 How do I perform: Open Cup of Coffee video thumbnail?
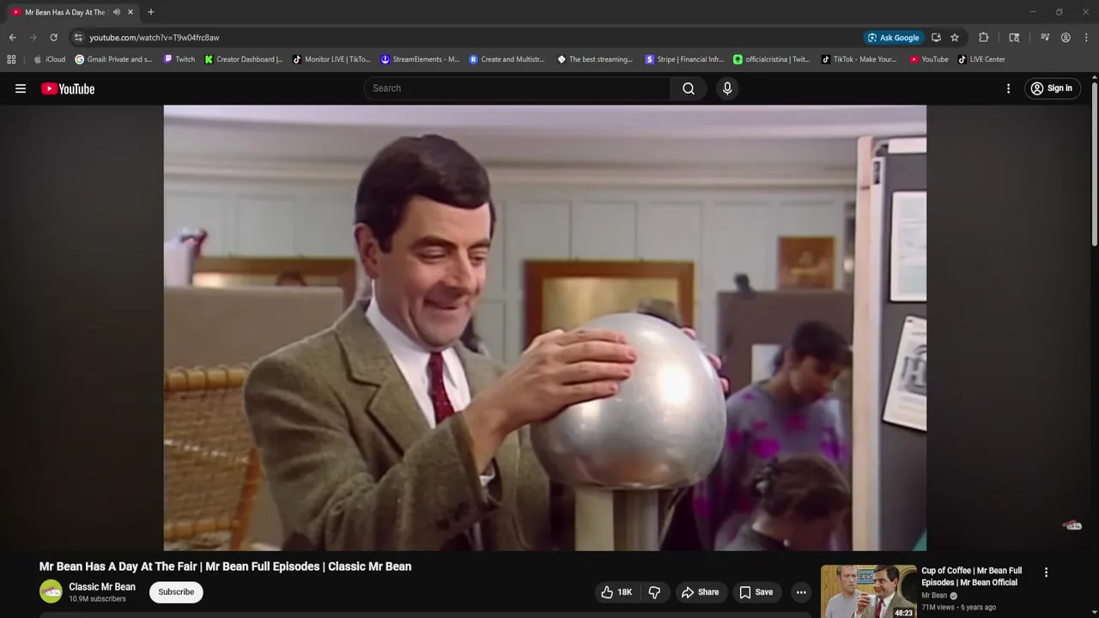[868, 591]
